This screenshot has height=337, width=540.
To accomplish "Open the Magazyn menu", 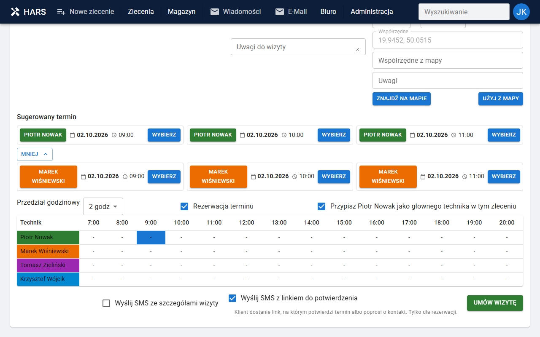I will [182, 12].
